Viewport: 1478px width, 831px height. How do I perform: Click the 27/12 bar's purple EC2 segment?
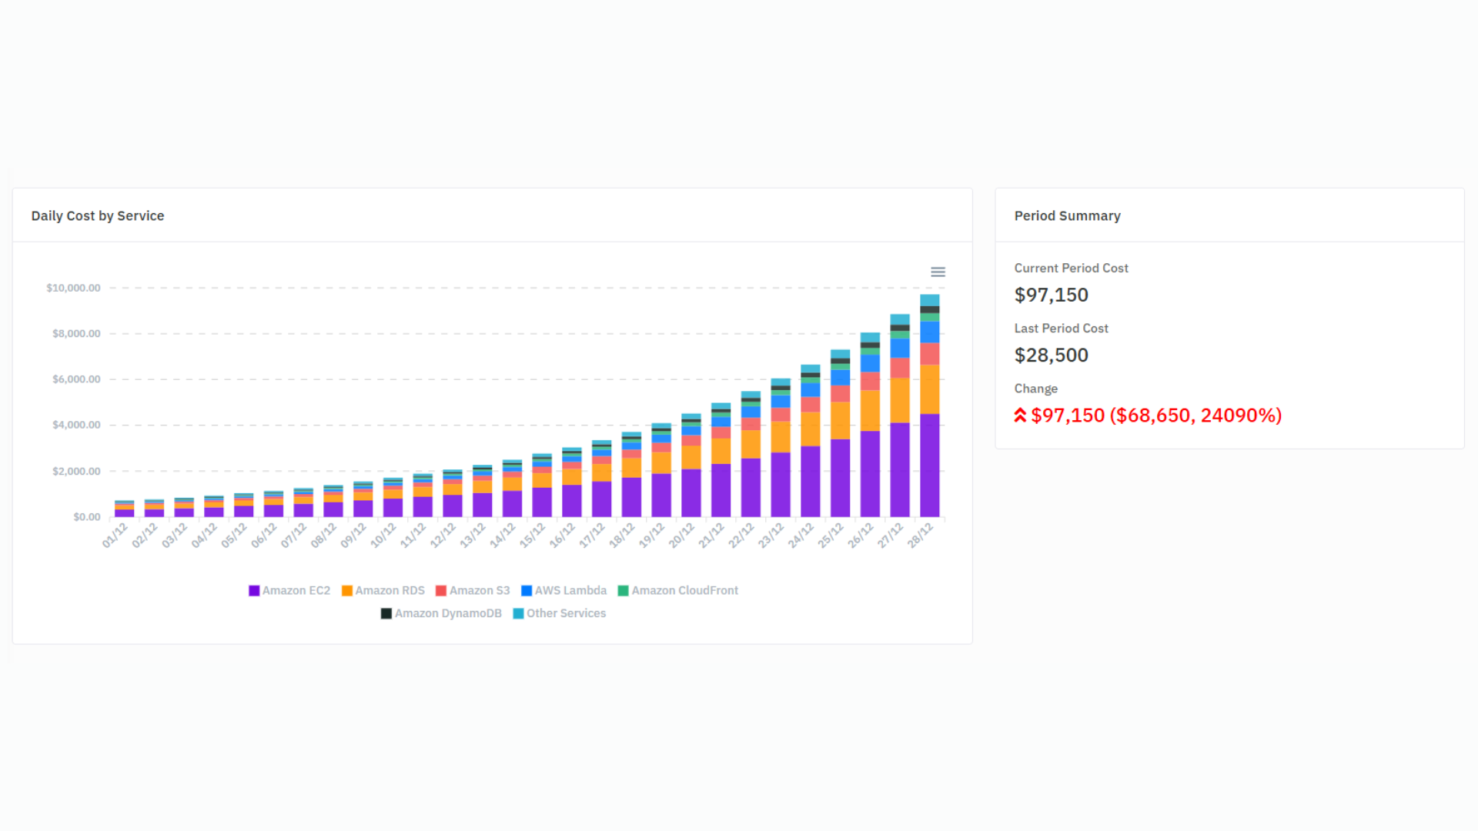pos(899,469)
